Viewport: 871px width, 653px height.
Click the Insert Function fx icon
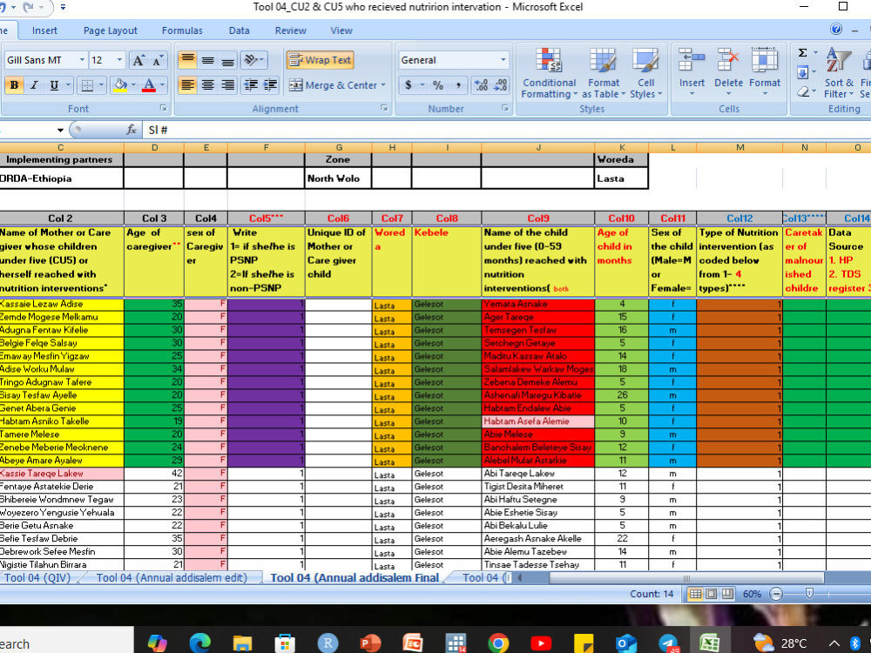(132, 130)
